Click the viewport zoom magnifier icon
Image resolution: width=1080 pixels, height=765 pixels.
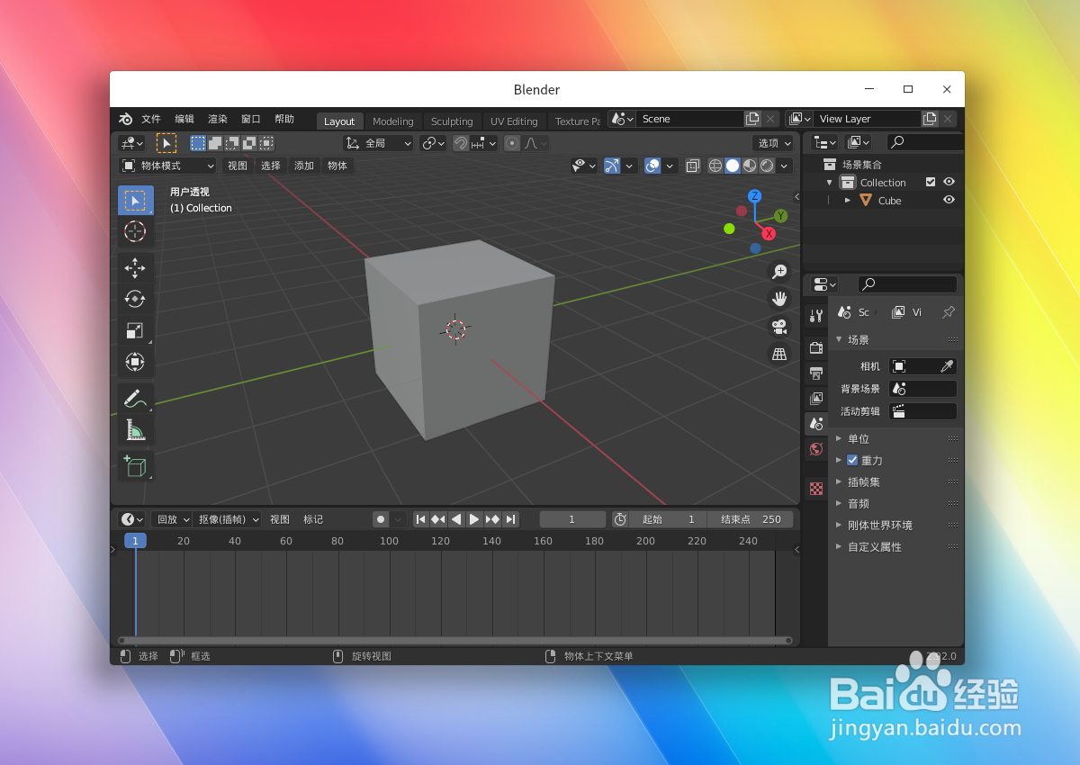[x=779, y=271]
